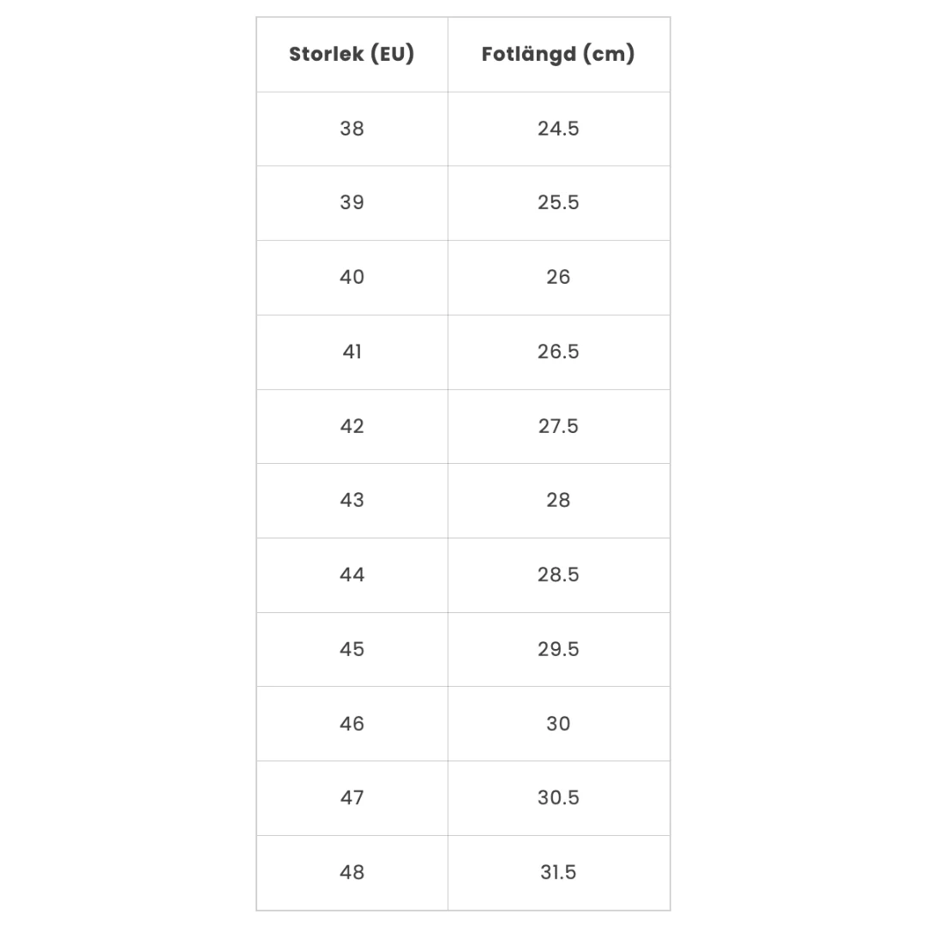Select size 38 cell
Image resolution: width=926 pixels, height=926 pixels.
(x=352, y=129)
